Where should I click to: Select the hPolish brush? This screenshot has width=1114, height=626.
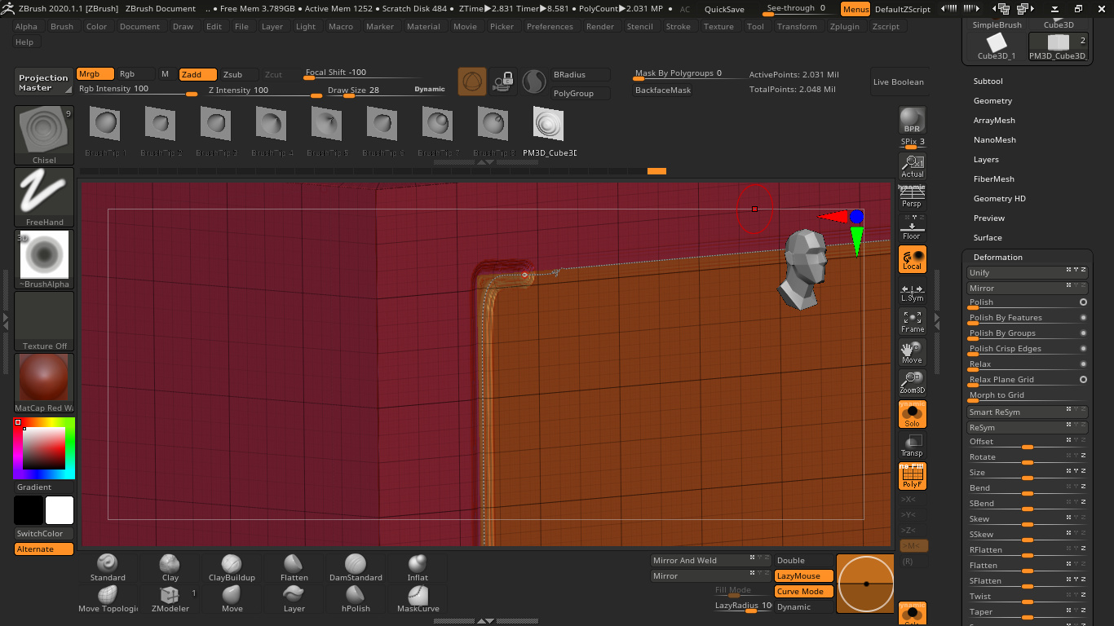[356, 599]
